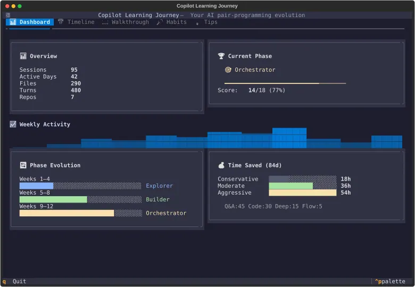
Task: Click the tallest Weekly Activity column
Action: [x=289, y=138]
